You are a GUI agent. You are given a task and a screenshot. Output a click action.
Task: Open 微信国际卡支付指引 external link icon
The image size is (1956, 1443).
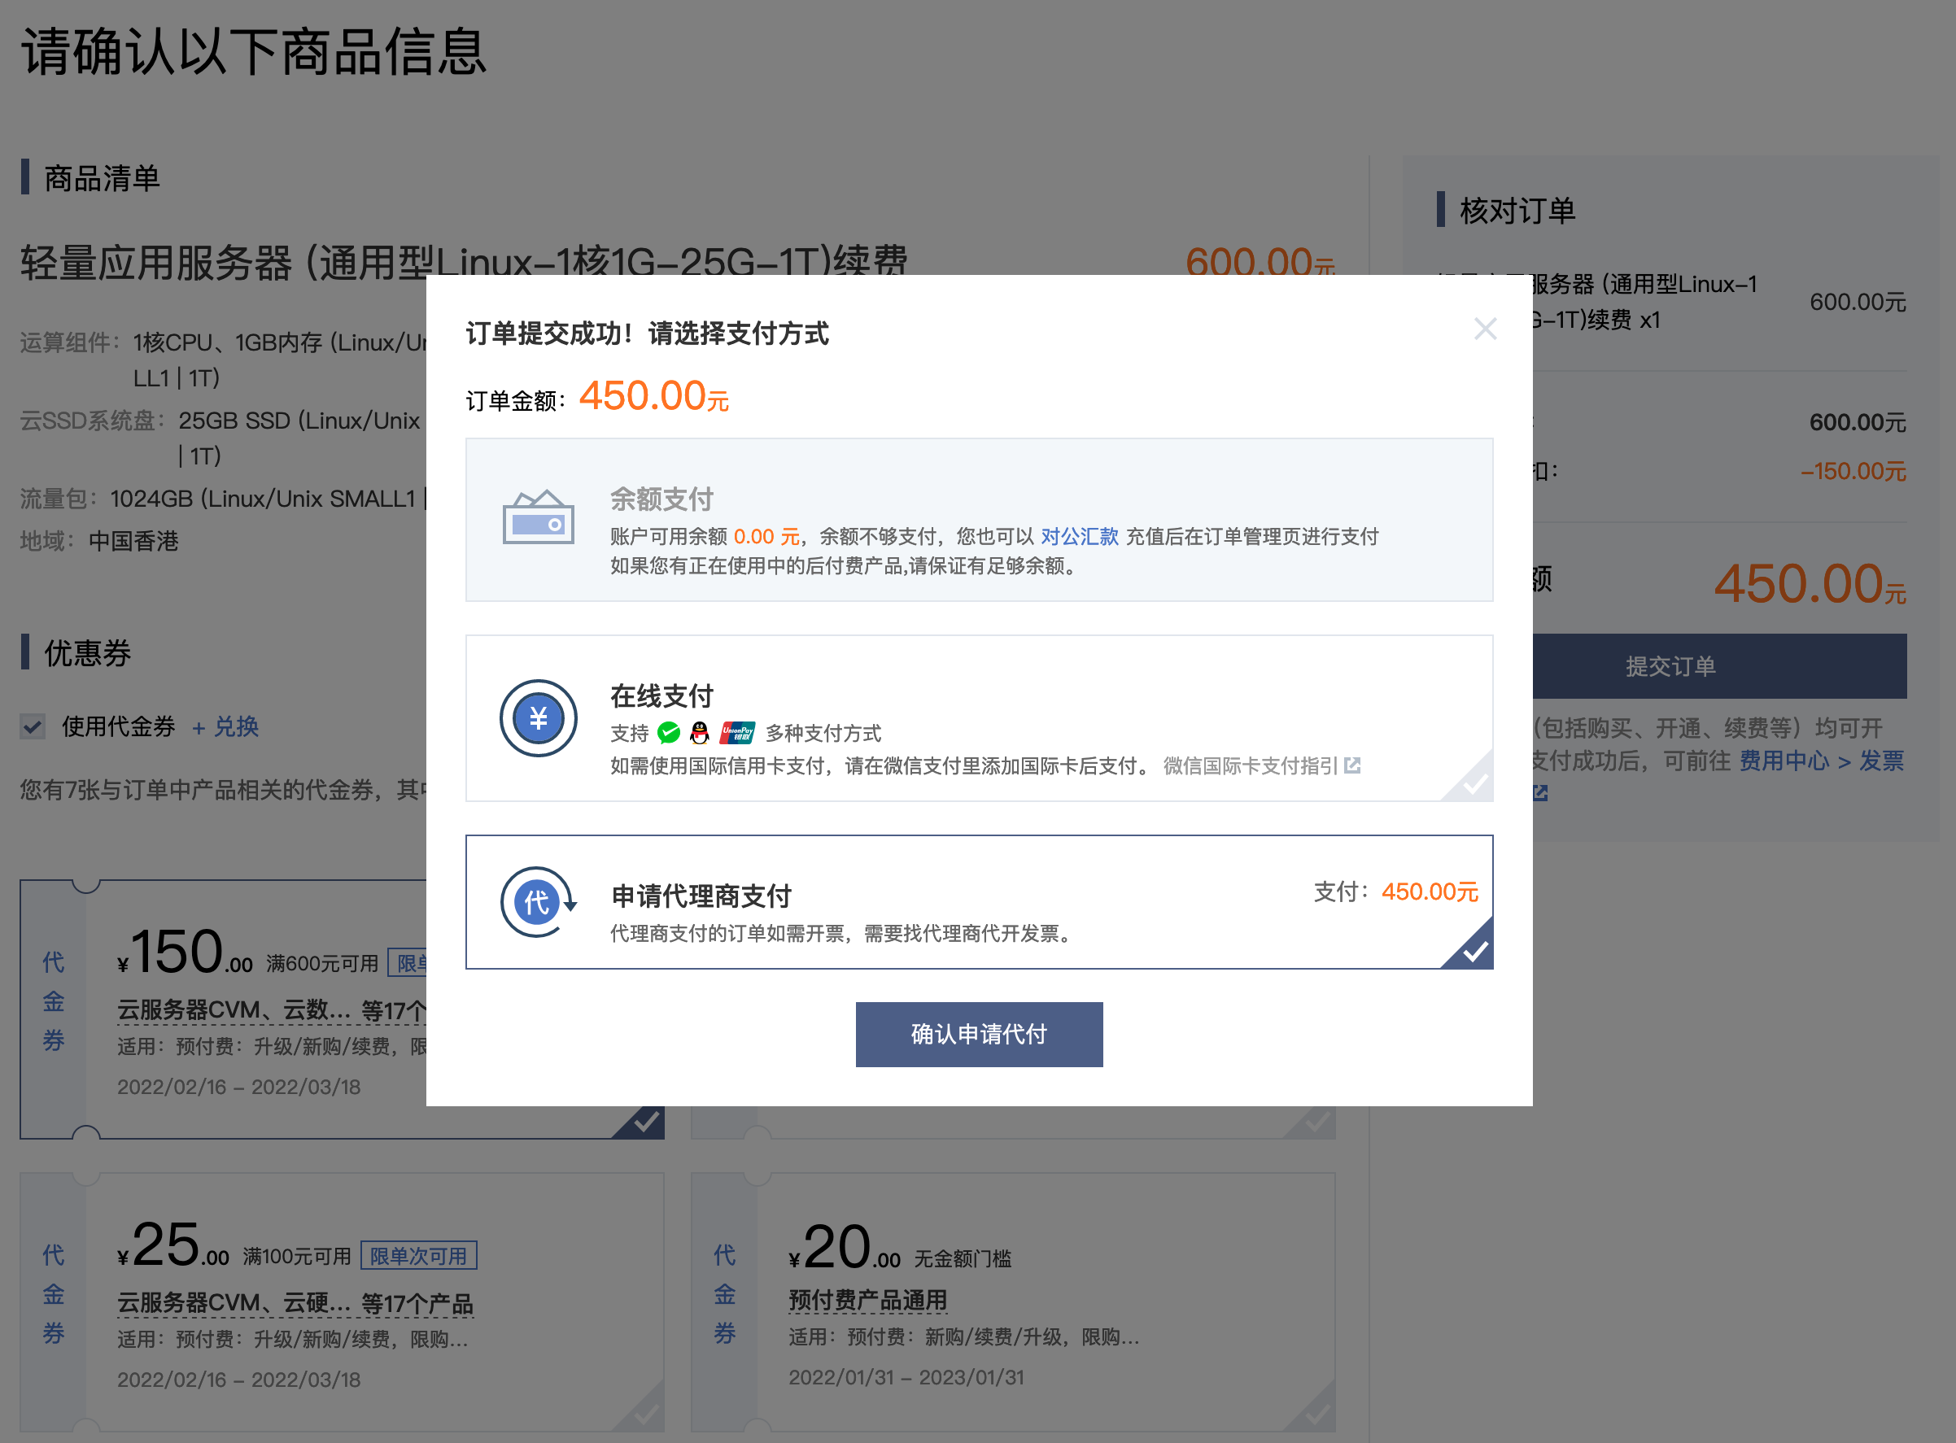point(1352,765)
